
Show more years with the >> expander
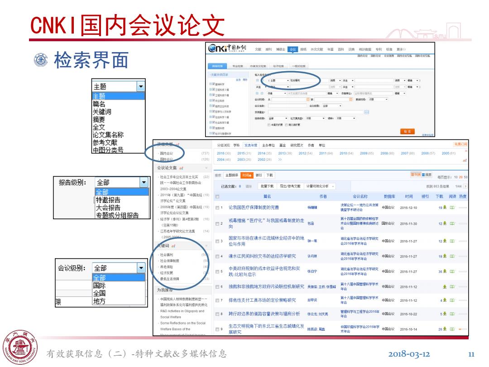point(280,159)
